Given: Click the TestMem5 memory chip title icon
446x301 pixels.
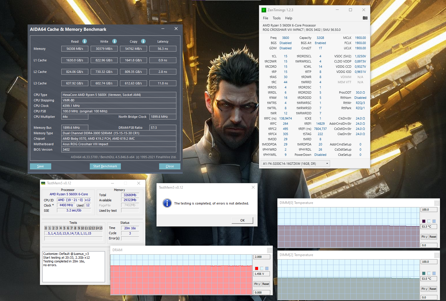Looking at the screenshot, I should coord(43,183).
